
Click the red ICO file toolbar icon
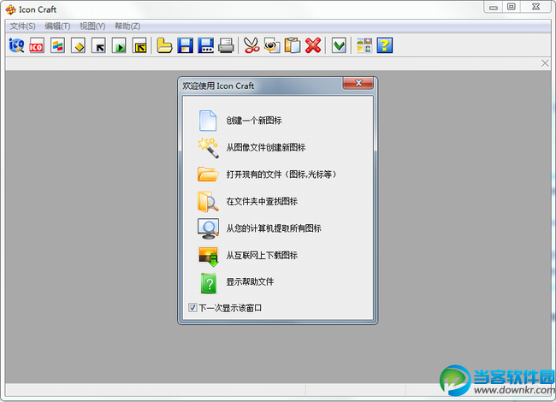pyautogui.click(x=37, y=45)
